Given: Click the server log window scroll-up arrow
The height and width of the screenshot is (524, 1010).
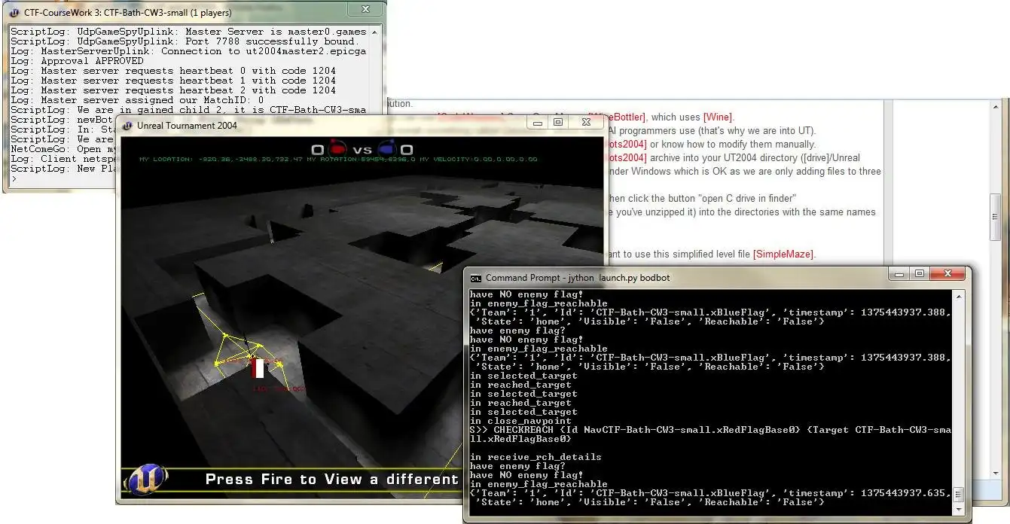Looking at the screenshot, I should click(376, 31).
